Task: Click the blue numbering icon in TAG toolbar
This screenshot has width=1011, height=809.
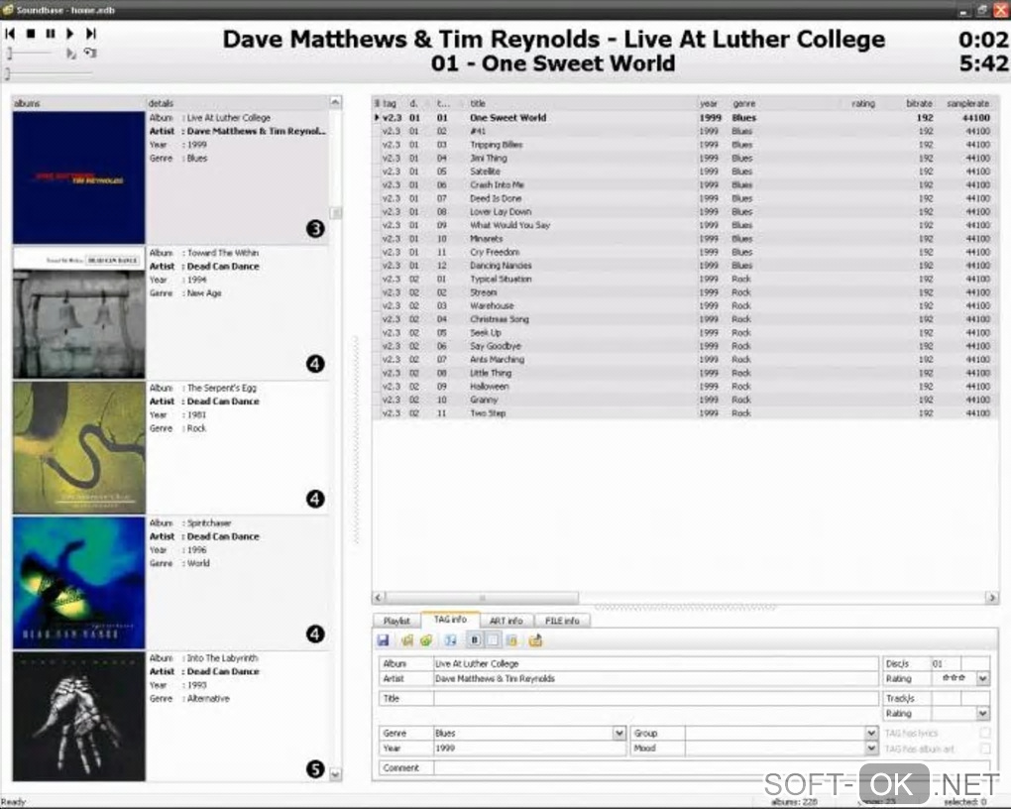Action: [x=450, y=640]
